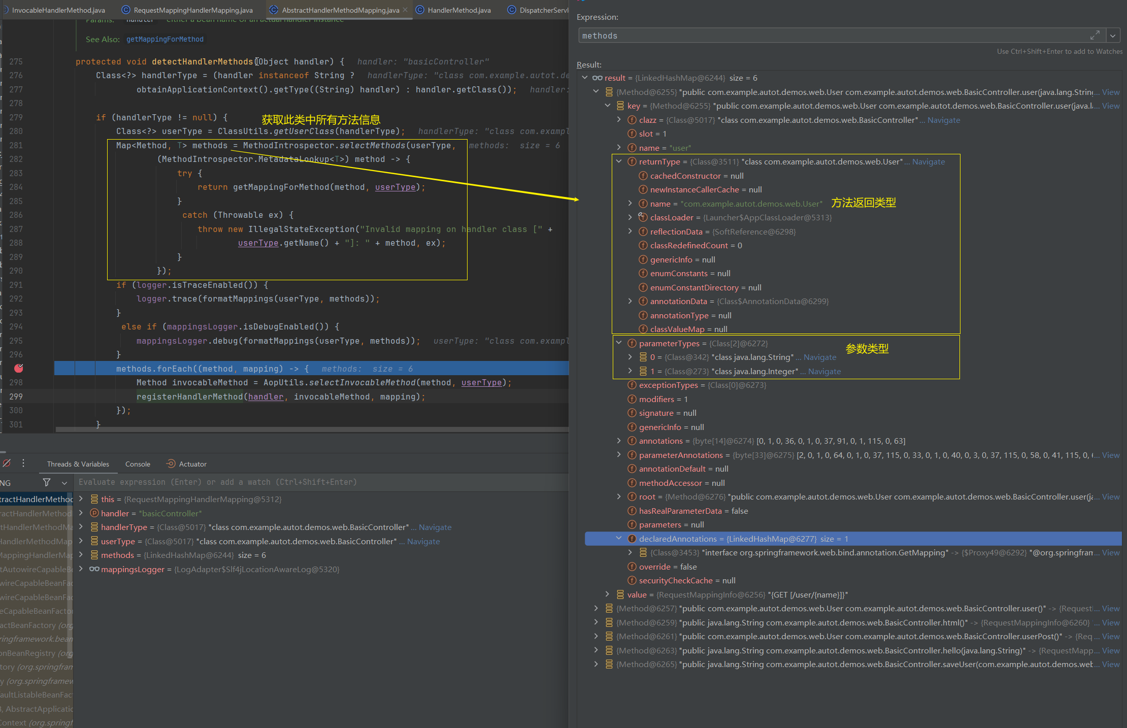
Task: Click the mute breakpoints icon
Action: (x=7, y=464)
